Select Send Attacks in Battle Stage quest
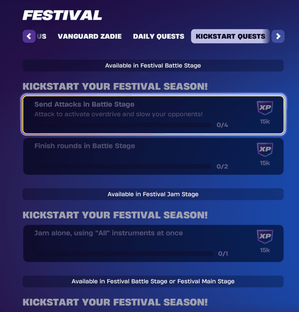 click(153, 115)
